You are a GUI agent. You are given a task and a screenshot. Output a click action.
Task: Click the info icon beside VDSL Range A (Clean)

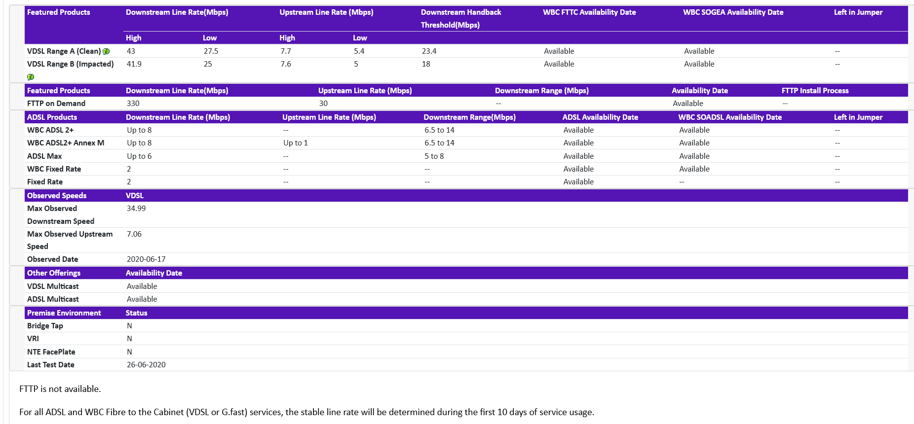coord(106,51)
